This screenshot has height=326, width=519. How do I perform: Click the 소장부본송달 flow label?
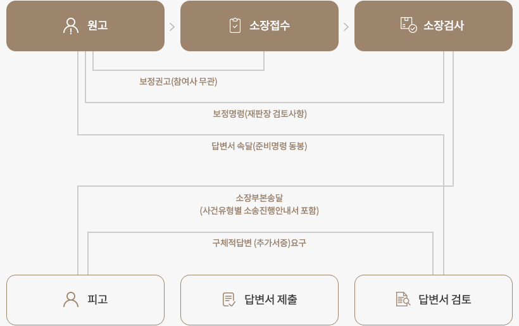259,198
